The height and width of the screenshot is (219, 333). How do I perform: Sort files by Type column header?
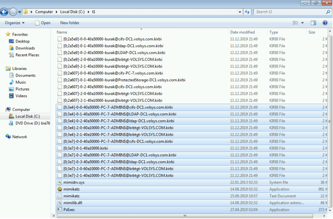tap(274, 32)
